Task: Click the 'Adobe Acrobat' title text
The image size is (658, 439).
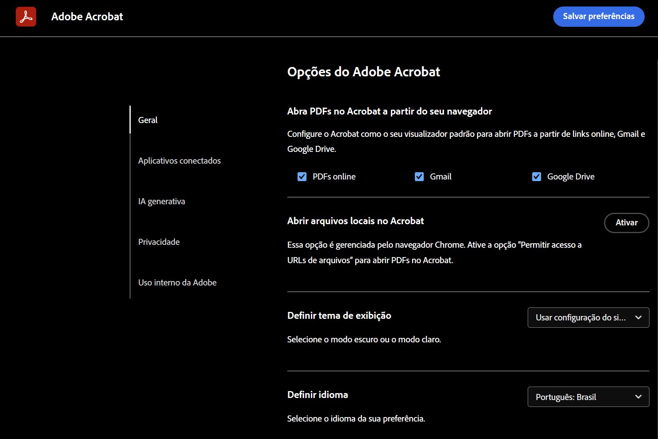Action: (x=87, y=17)
